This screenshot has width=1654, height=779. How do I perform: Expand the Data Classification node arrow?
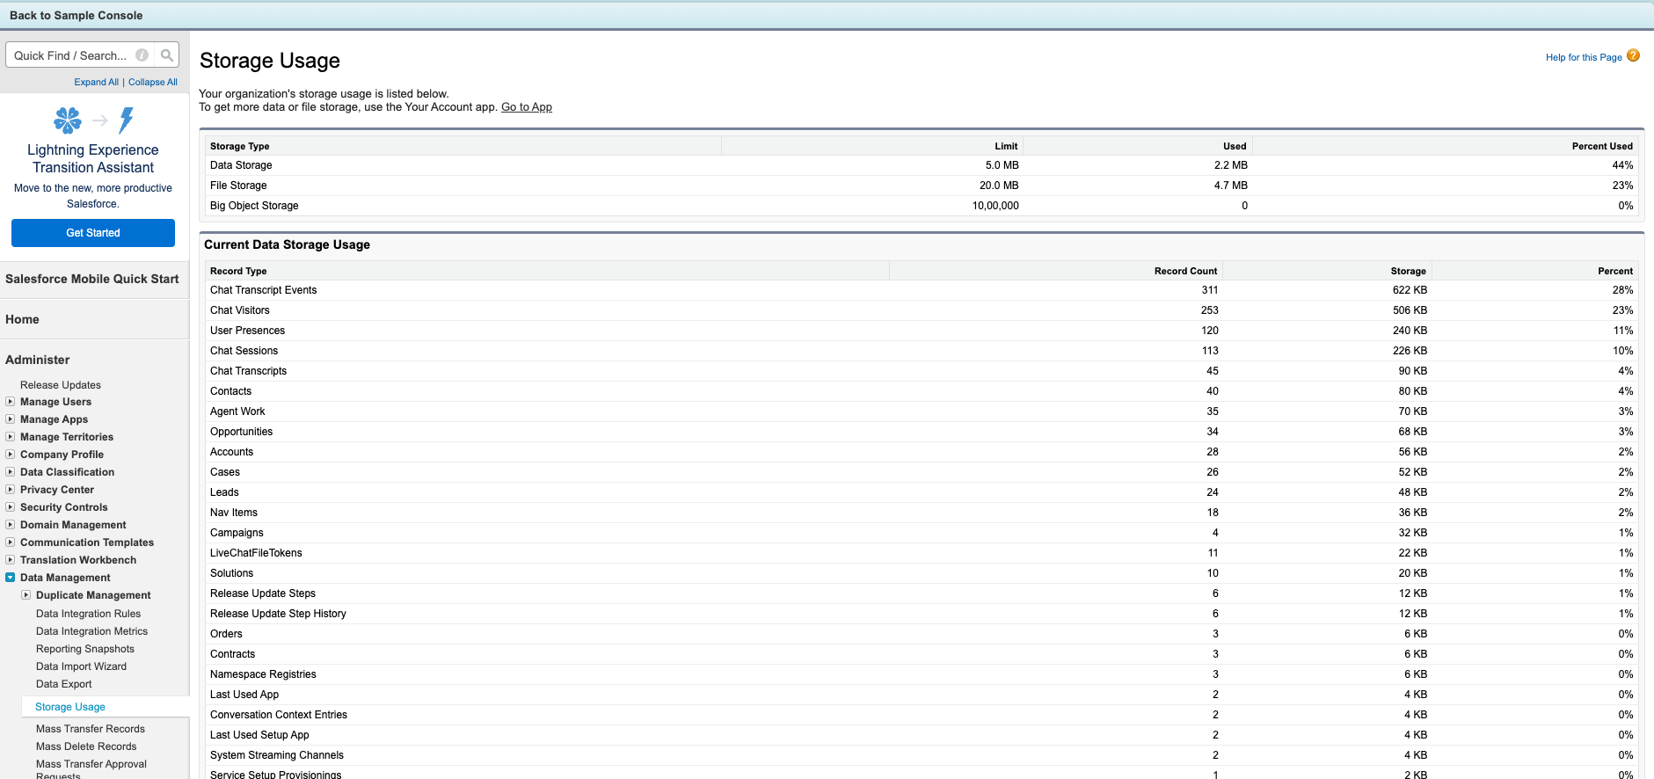[x=11, y=472]
